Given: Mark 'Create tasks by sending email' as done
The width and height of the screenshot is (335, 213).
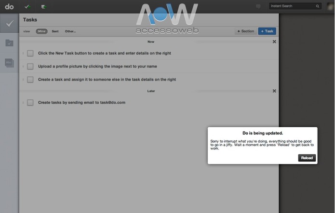Looking at the screenshot, I should pos(30,102).
